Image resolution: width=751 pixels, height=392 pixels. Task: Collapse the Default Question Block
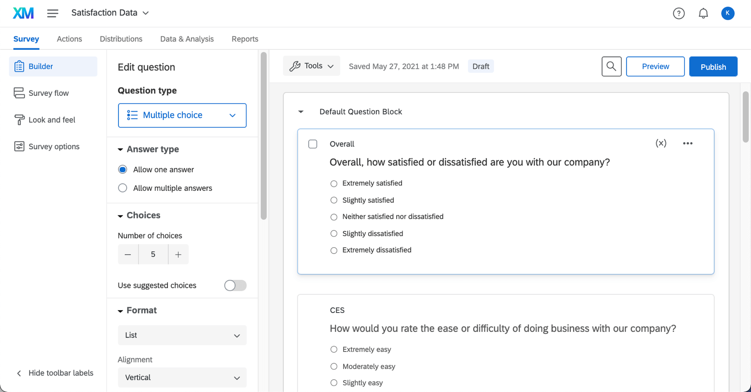(x=301, y=112)
